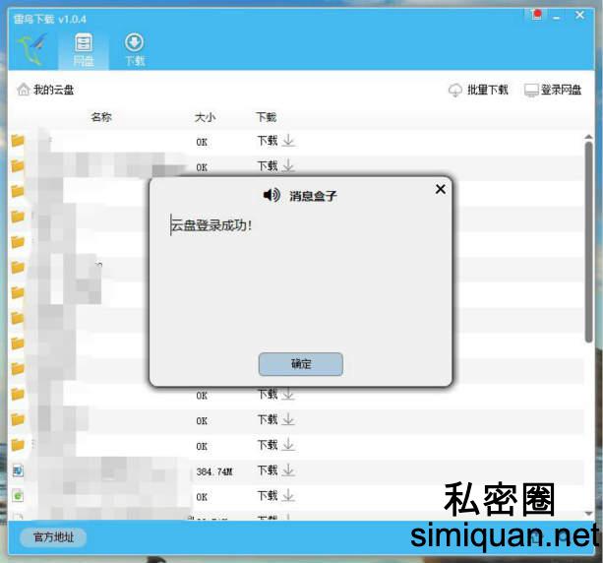603x563 pixels.
Task: Open the 官方地址 link button
Action: (x=53, y=537)
